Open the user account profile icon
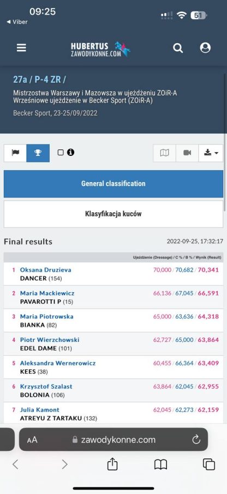The image size is (227, 494). pyautogui.click(x=205, y=48)
